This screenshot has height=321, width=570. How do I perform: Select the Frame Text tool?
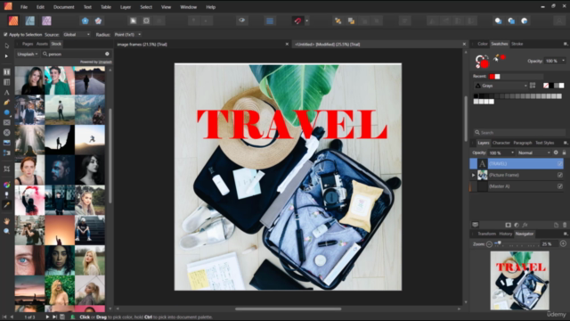[6, 72]
